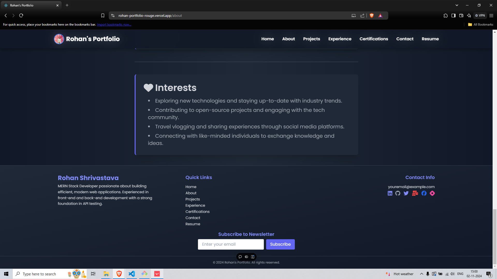This screenshot has height=279, width=497.
Task: Open the Brave Rewards triangle icon
Action: coord(380,16)
